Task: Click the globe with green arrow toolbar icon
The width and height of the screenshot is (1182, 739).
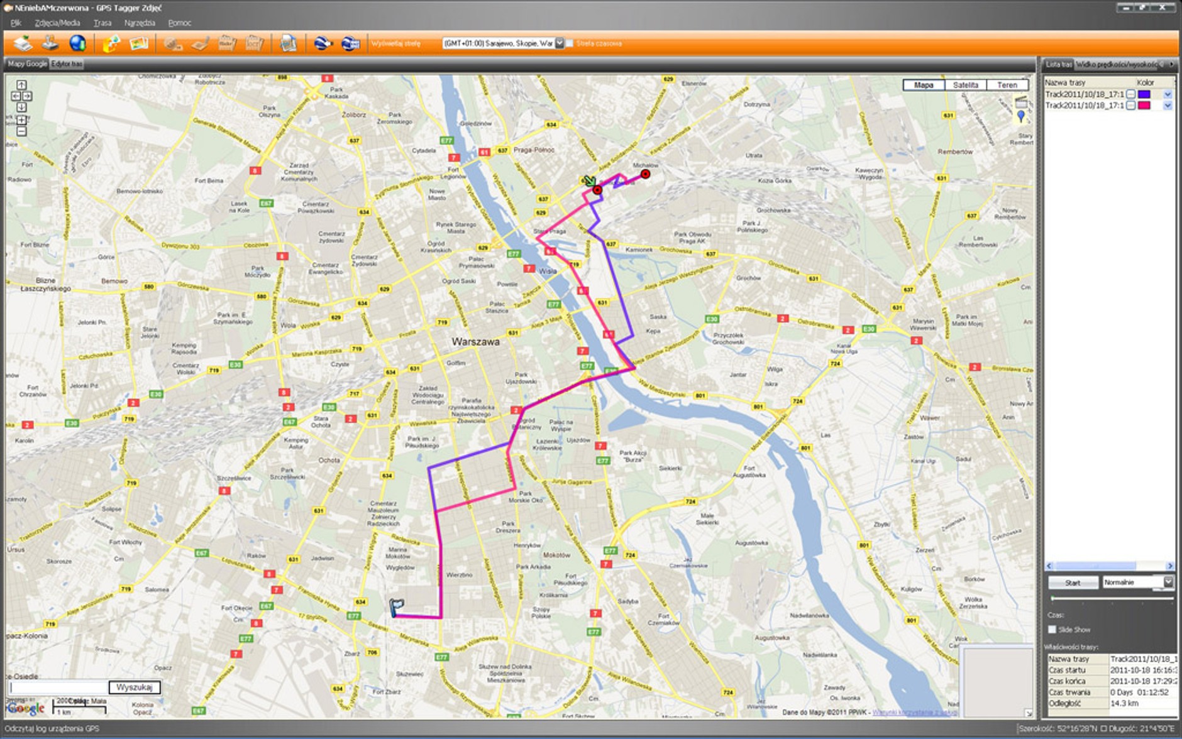Action: [78, 43]
